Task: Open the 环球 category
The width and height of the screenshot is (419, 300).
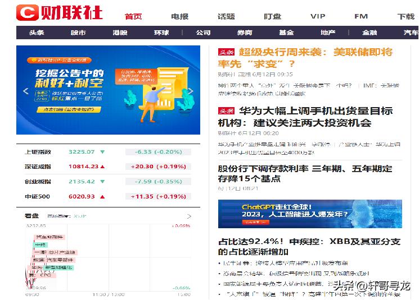Action: click(161, 33)
